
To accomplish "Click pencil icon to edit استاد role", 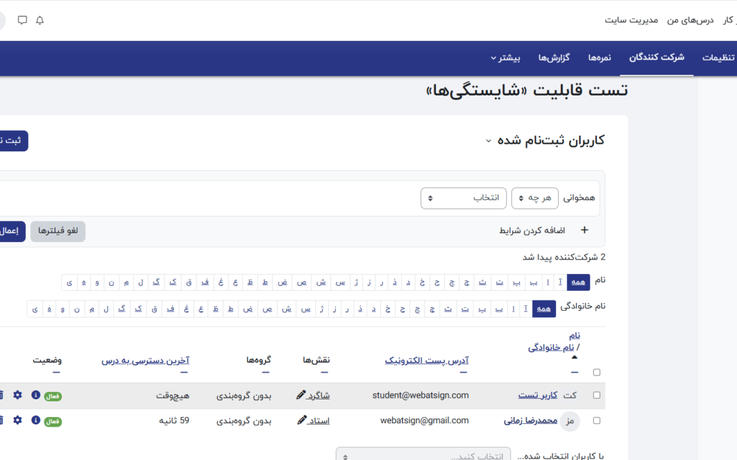I will click(302, 420).
